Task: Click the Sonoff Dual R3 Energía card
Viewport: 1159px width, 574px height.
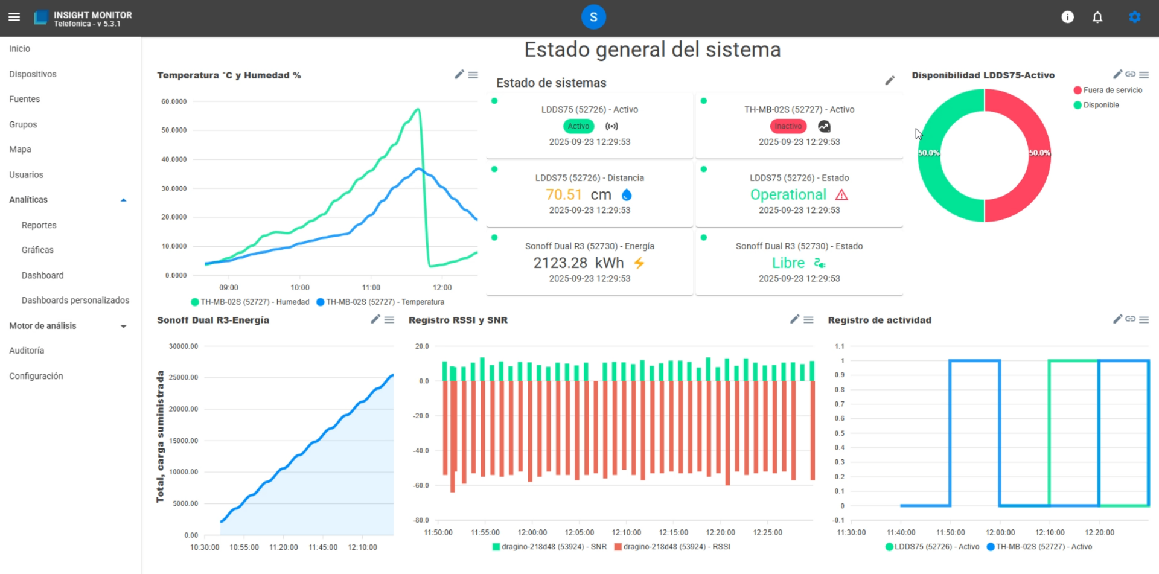Action: click(590, 262)
